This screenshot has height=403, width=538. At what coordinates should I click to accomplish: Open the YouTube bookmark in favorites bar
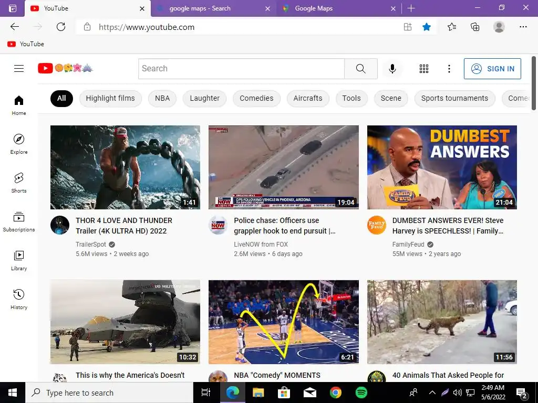26,44
